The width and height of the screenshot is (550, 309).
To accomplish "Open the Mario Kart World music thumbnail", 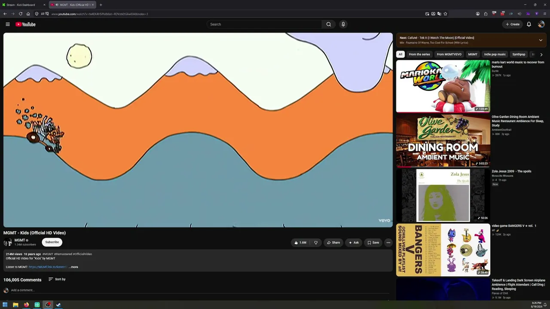I will tap(443, 86).
